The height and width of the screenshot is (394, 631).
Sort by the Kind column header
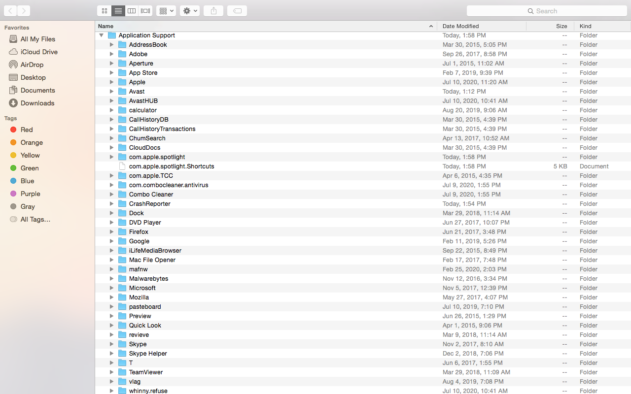pyautogui.click(x=602, y=26)
